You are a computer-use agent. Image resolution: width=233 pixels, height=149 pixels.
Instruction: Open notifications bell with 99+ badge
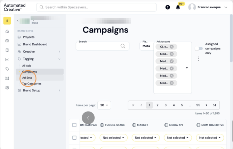pos(178,7)
